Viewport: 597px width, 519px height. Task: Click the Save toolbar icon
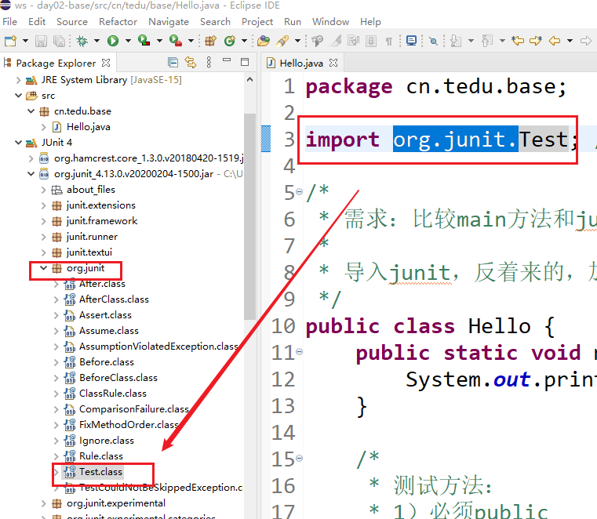tap(41, 41)
